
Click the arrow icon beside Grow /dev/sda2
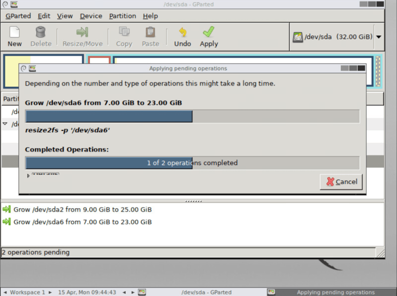pyautogui.click(x=7, y=209)
